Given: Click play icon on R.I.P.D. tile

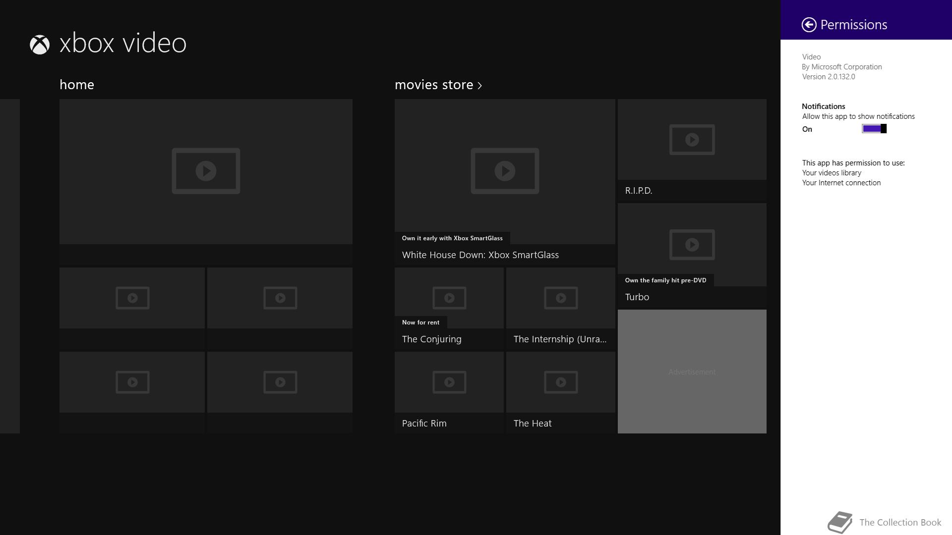Looking at the screenshot, I should [x=692, y=140].
